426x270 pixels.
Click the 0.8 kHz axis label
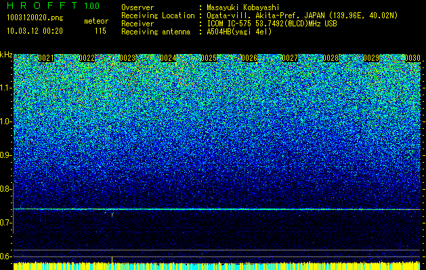(5, 189)
